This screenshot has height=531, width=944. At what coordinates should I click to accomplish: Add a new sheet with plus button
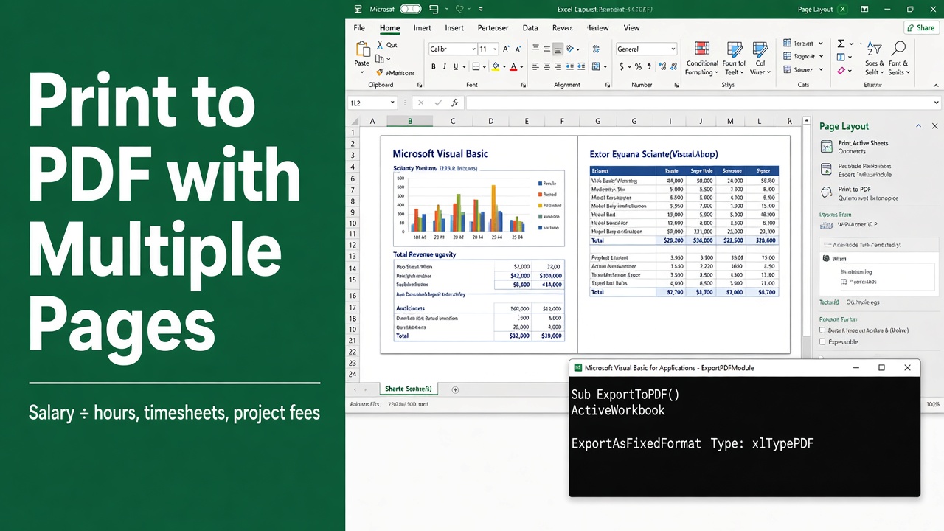point(455,389)
